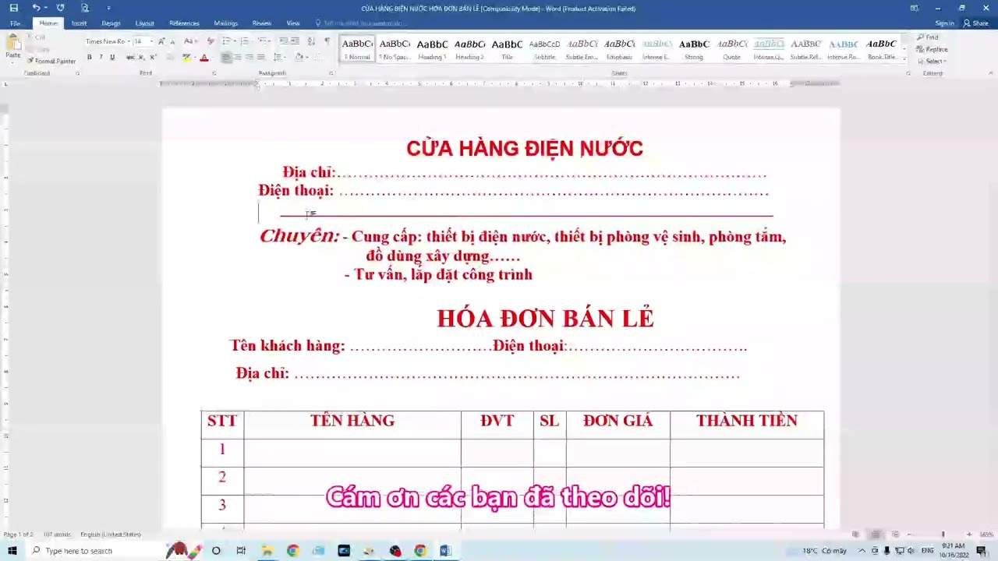Image resolution: width=998 pixels, height=561 pixels.
Task: Apply superscript formatting
Action: click(x=153, y=57)
